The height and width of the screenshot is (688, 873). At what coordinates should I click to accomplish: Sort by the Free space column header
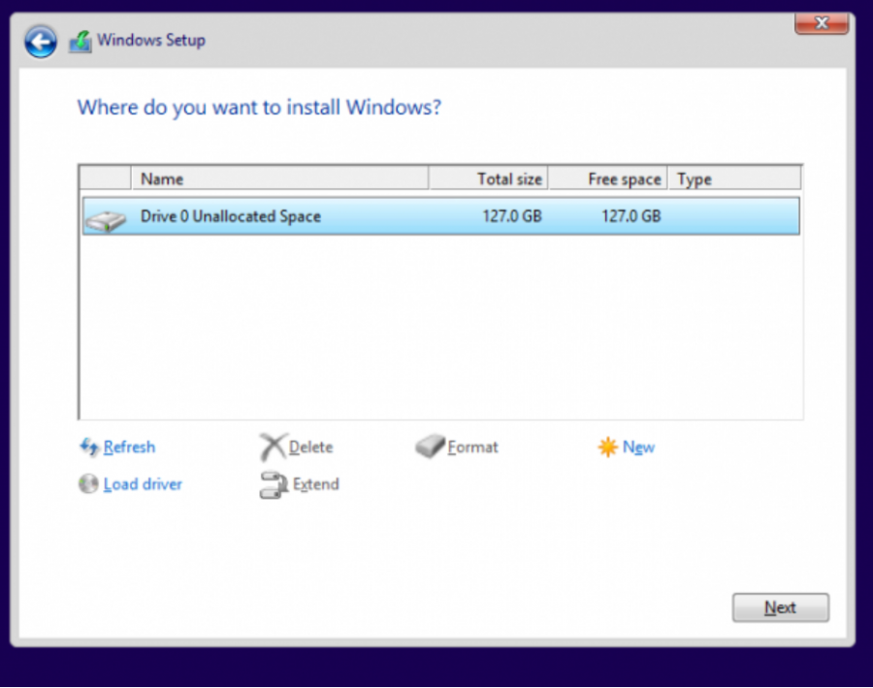pos(608,179)
